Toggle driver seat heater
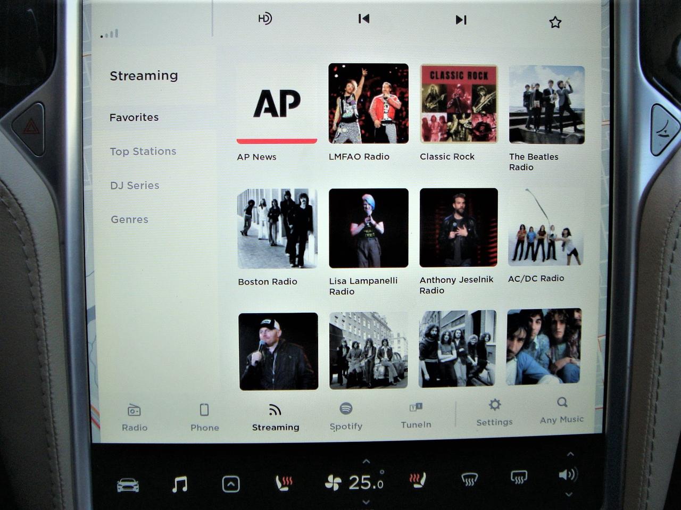Image resolution: width=681 pixels, height=510 pixels. [x=284, y=483]
